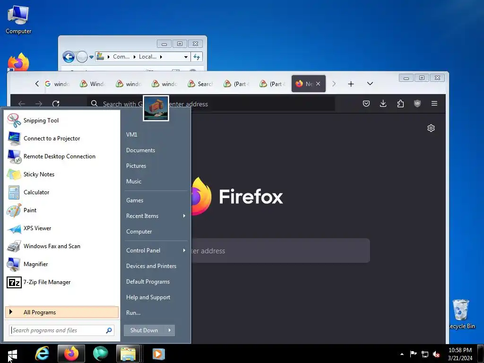Reload the Firefox page
Viewport: 484px width, 363px height.
click(56, 104)
